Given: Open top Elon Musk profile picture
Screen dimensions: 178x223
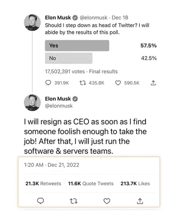Looking at the screenshot, I should (x=32, y=22).
